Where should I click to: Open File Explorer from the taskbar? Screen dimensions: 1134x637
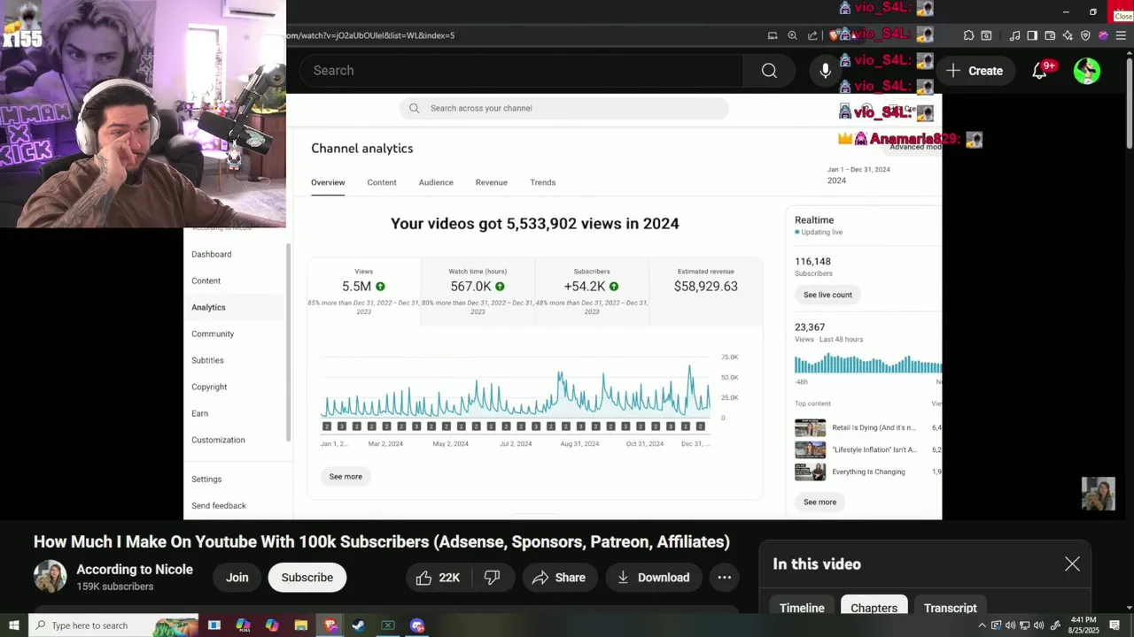300,625
